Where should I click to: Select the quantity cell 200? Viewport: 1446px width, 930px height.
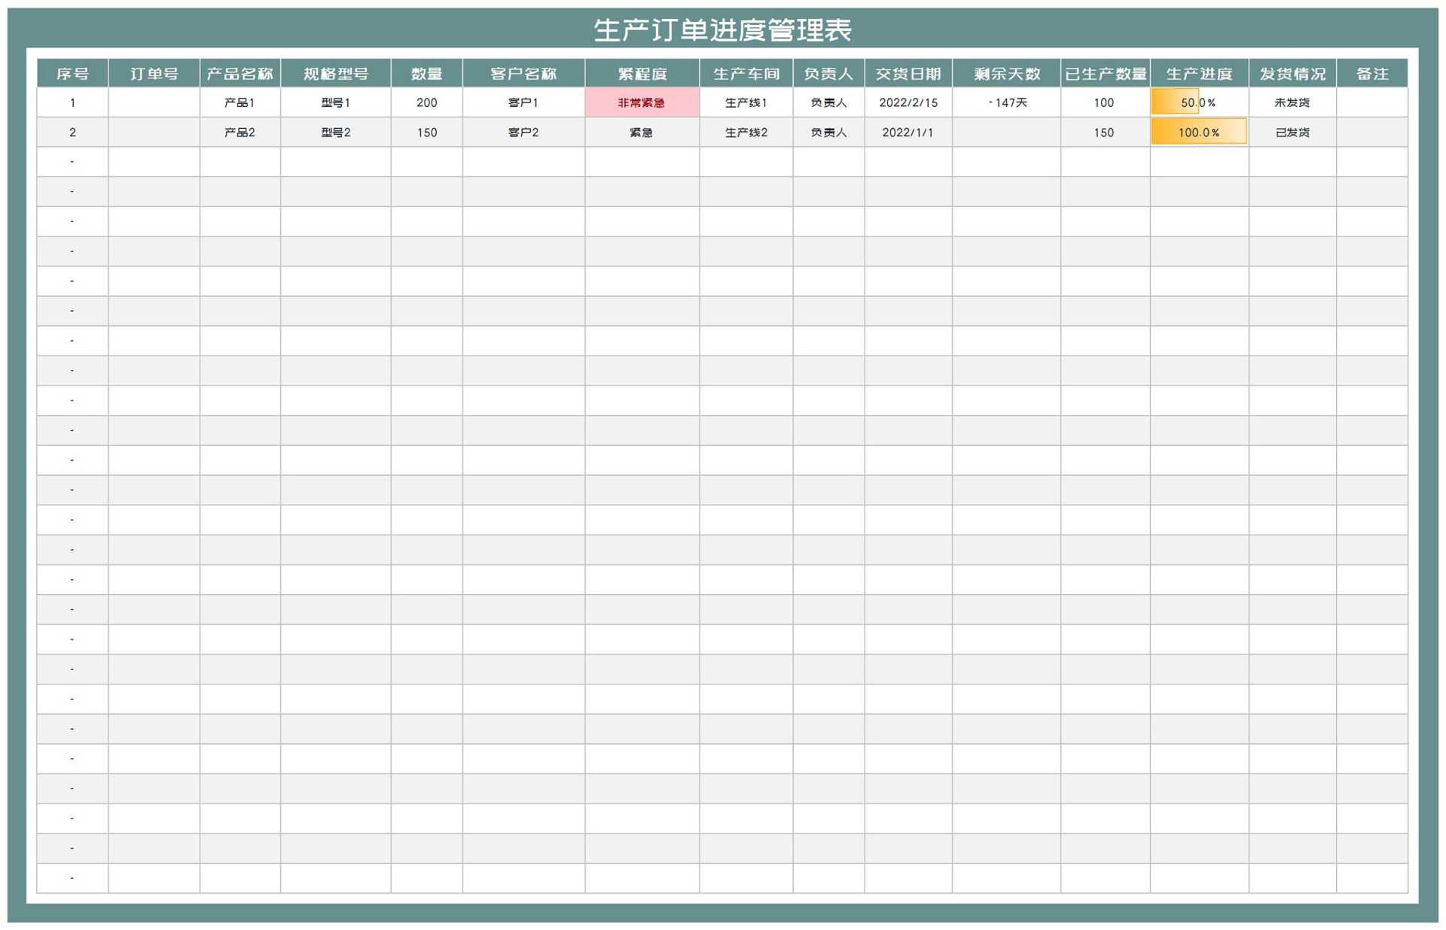point(427,102)
